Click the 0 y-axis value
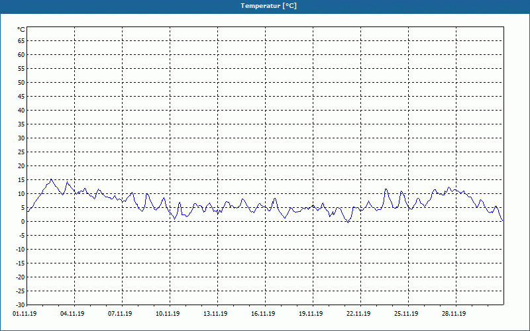 [23, 222]
